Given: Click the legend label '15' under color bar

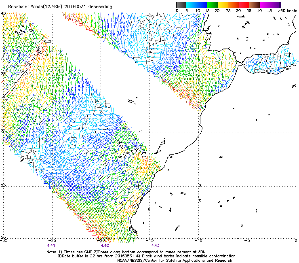Looking at the screenshot, I should click(x=207, y=11).
